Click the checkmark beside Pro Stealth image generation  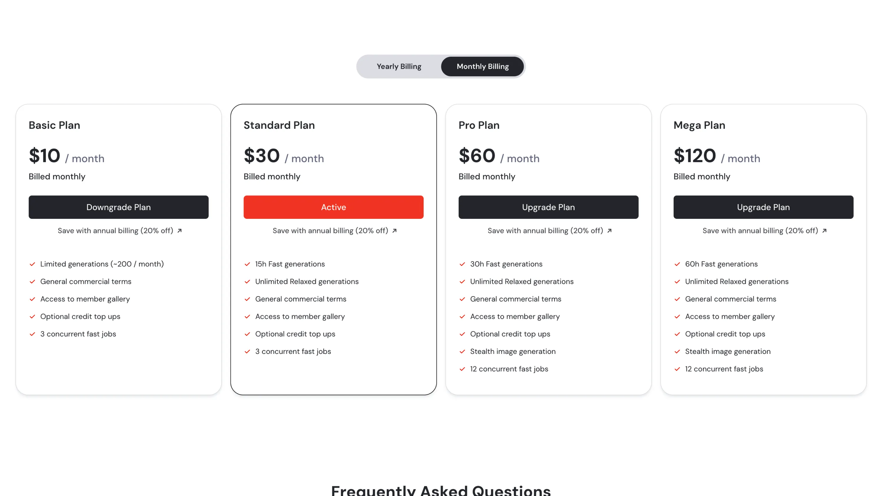tap(462, 352)
